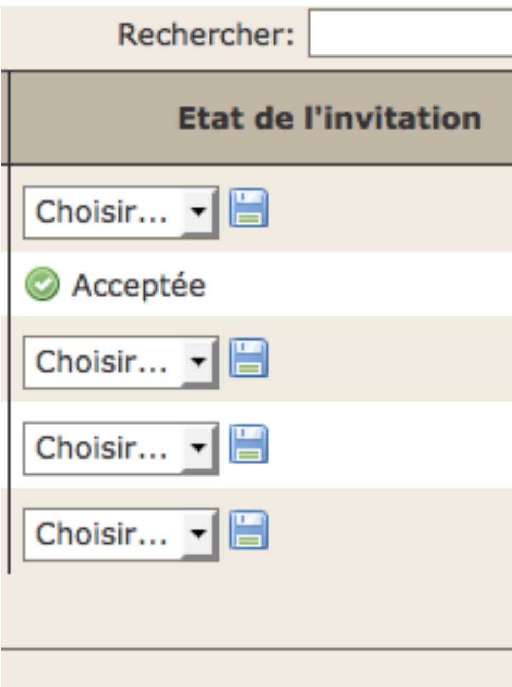Viewport: 512px width, 687px height.
Task: Click the Acceptée status text
Action: pos(139,286)
